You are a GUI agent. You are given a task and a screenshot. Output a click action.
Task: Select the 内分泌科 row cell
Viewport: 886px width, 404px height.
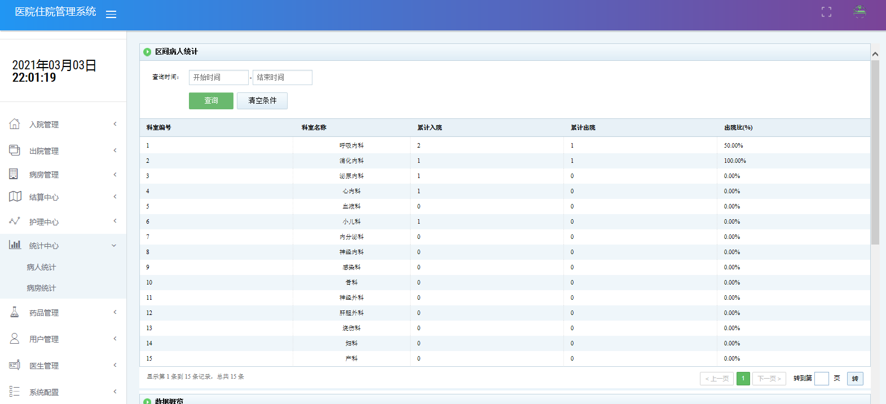point(351,237)
